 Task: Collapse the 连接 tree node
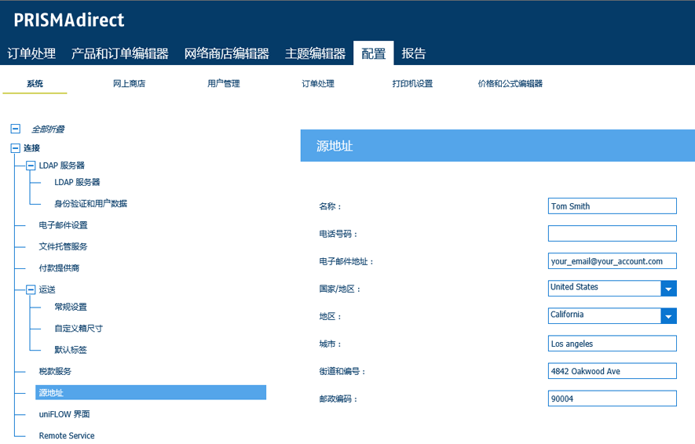(15, 147)
